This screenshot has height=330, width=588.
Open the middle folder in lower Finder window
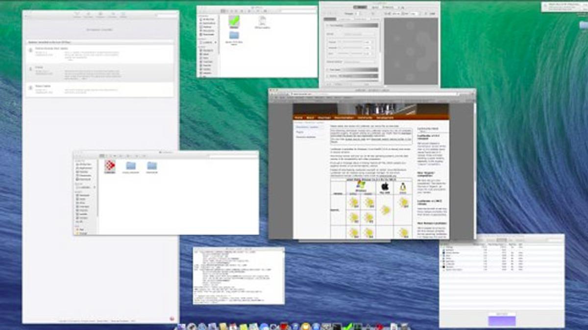click(131, 166)
